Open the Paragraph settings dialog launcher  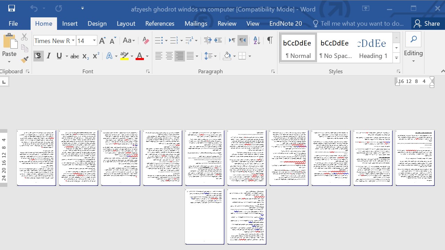(x=273, y=72)
